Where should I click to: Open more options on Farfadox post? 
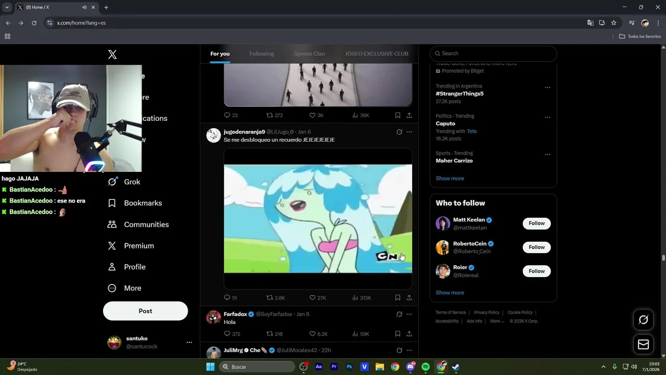pyautogui.click(x=409, y=314)
